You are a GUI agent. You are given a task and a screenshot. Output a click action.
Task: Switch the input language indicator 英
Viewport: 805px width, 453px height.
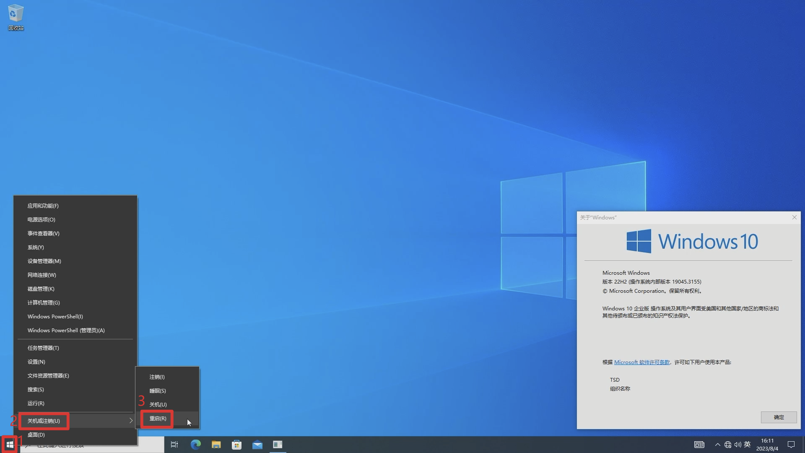coord(747,445)
